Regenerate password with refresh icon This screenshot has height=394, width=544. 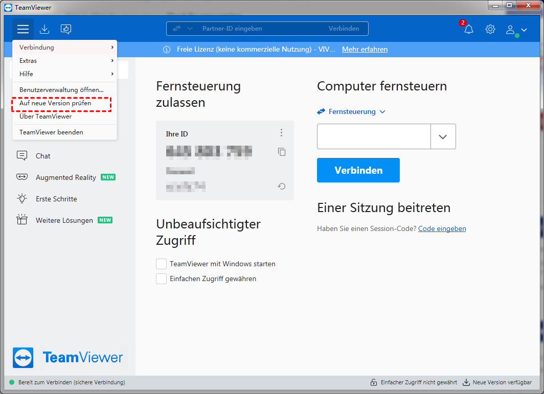click(x=281, y=186)
